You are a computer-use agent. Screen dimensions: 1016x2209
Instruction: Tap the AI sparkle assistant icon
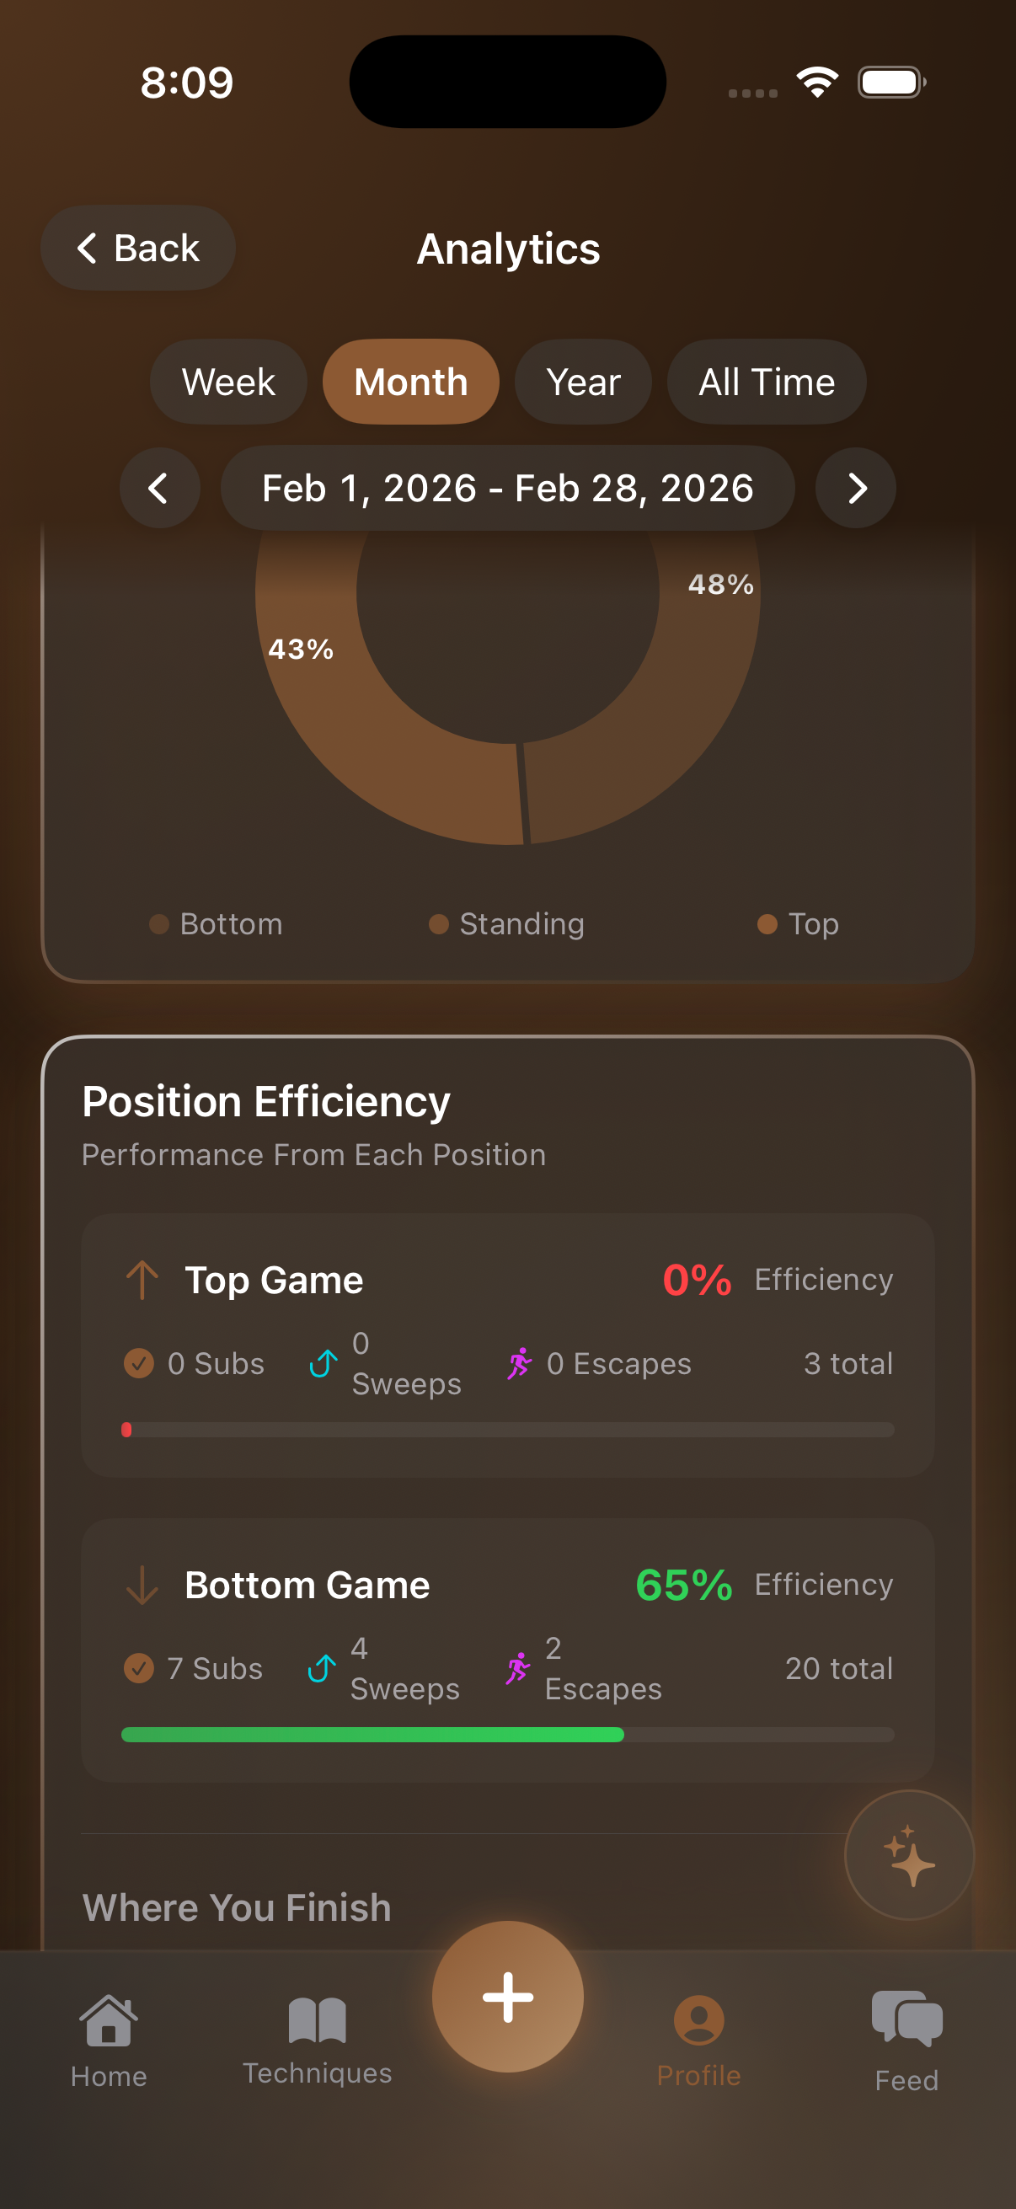911,1855
